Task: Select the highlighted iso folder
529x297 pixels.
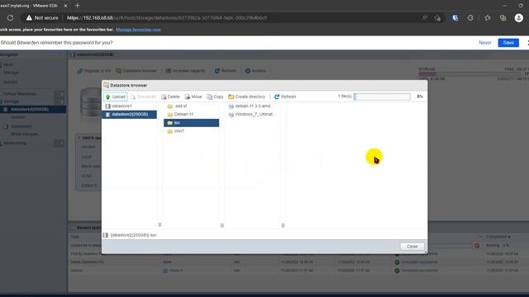Action: pyautogui.click(x=191, y=123)
